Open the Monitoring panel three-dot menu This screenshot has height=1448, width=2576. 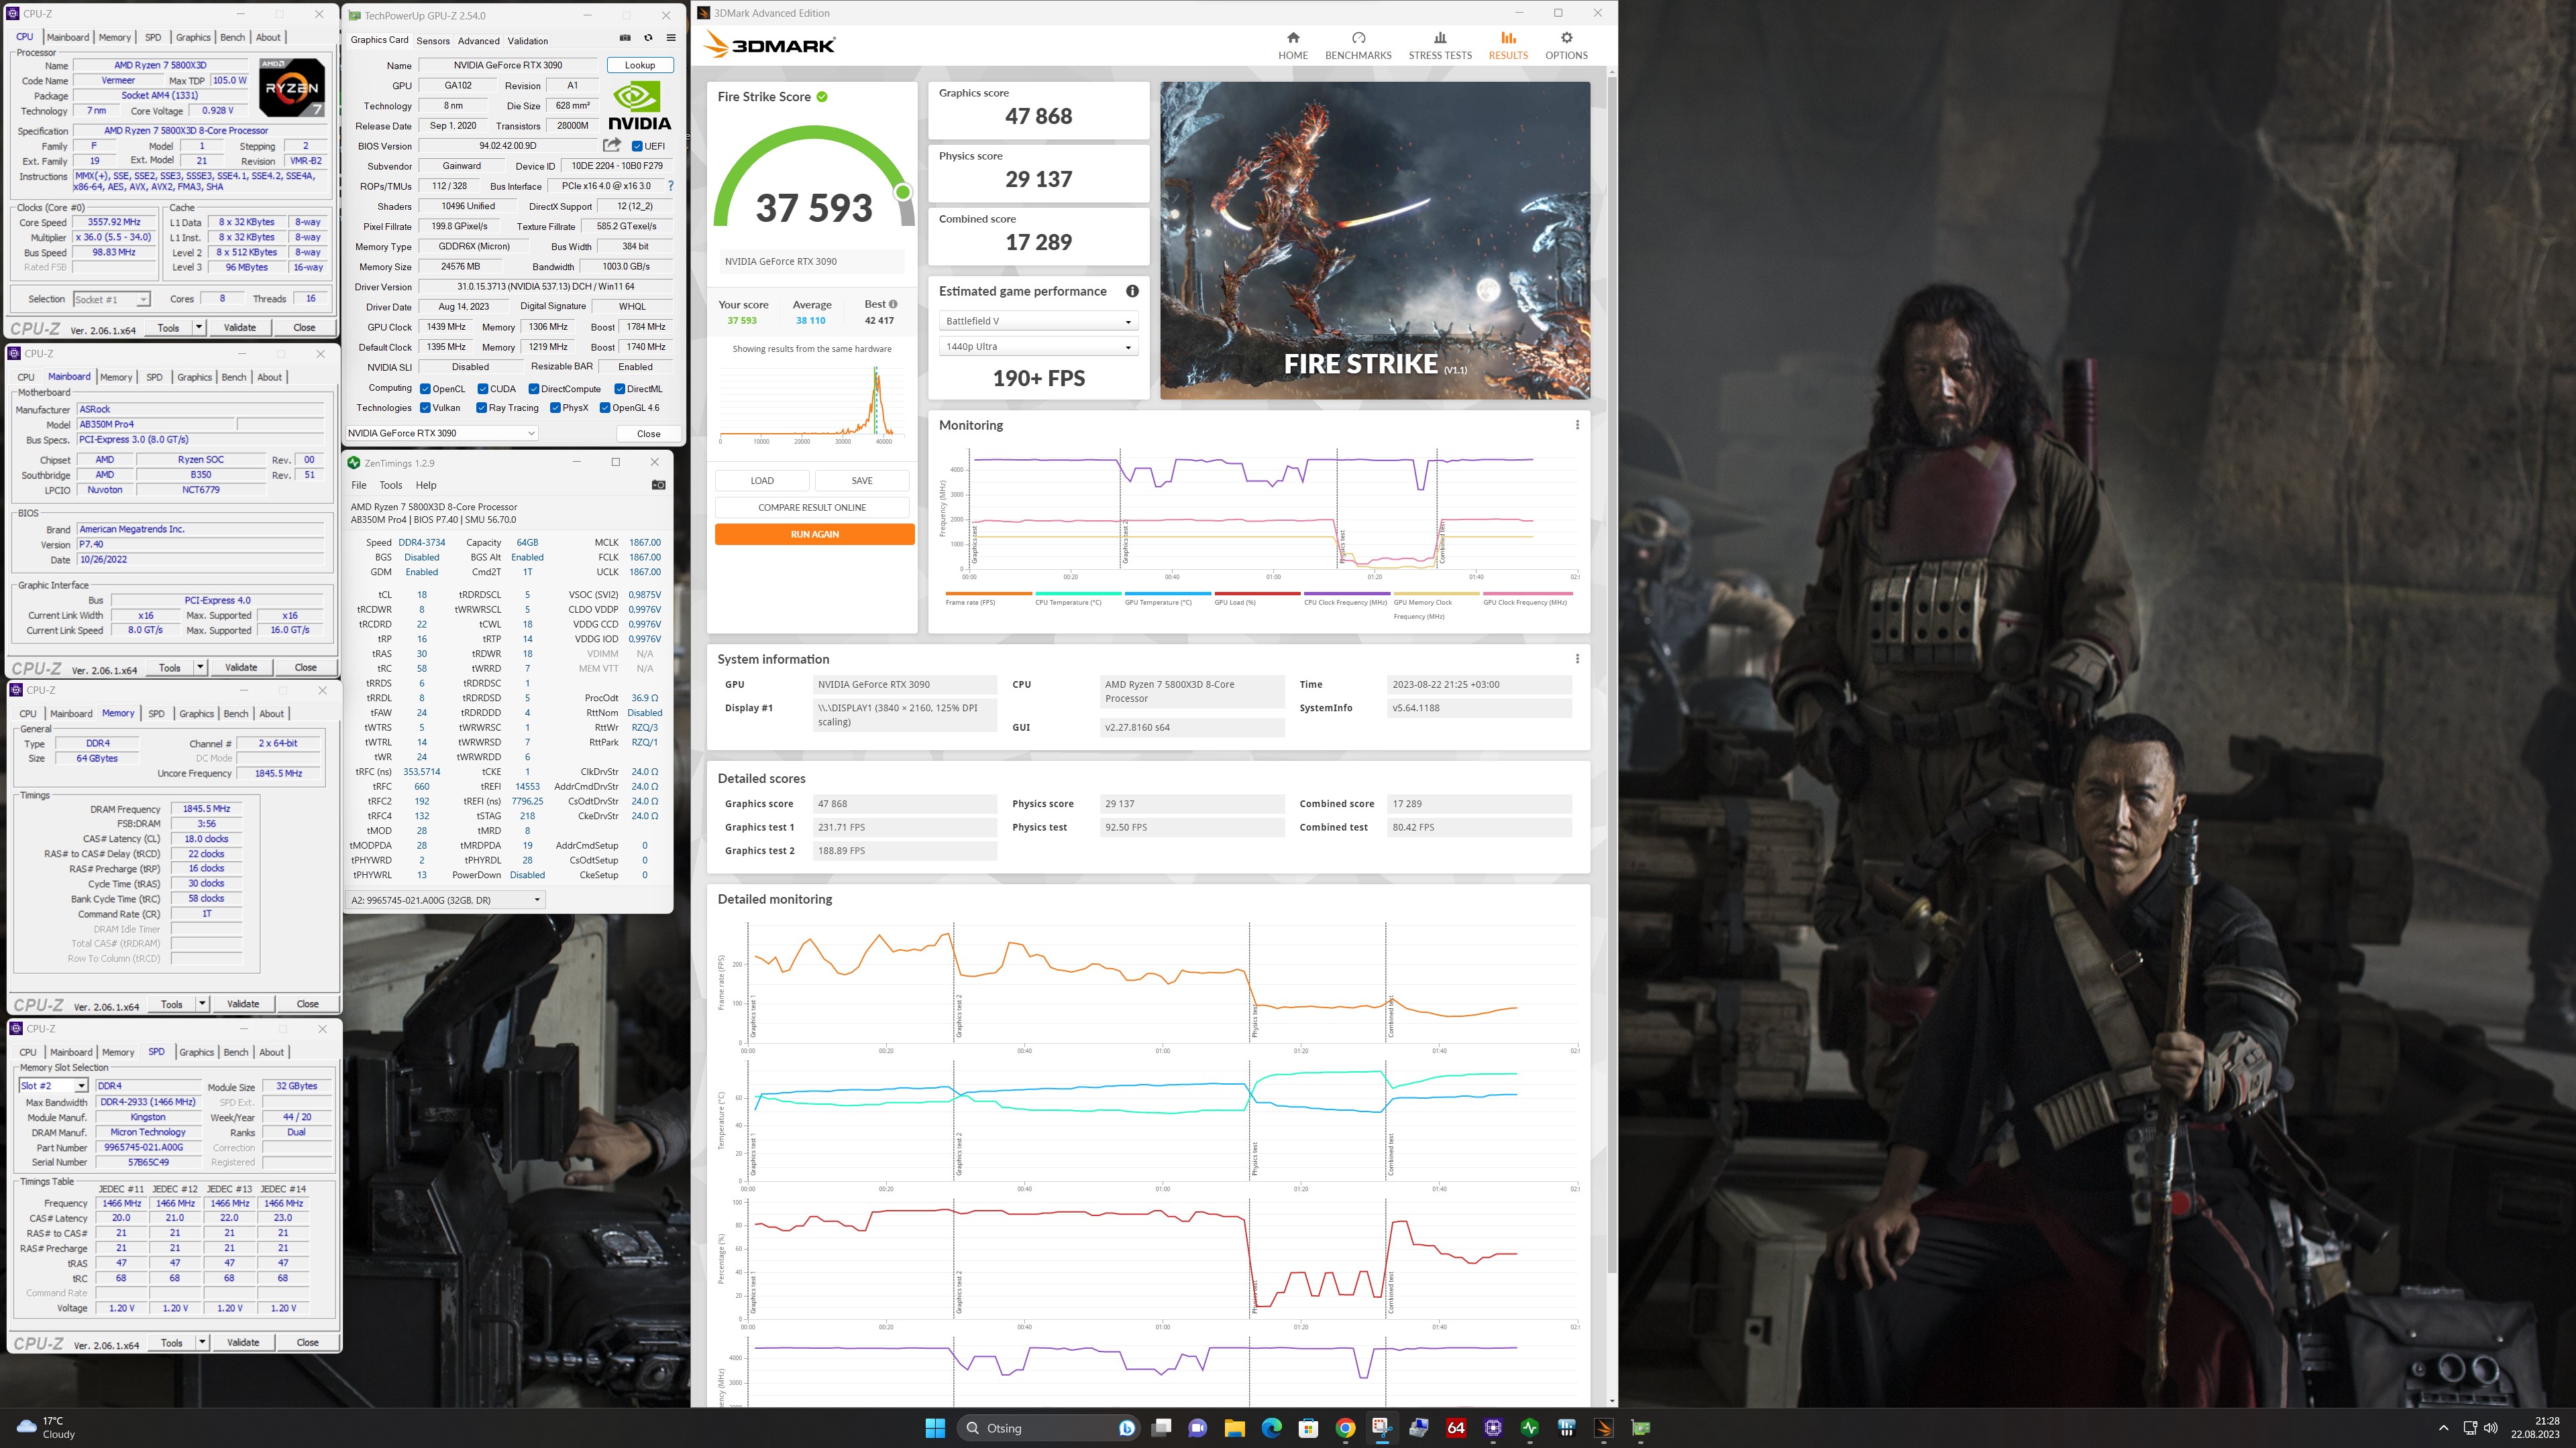click(x=1577, y=425)
